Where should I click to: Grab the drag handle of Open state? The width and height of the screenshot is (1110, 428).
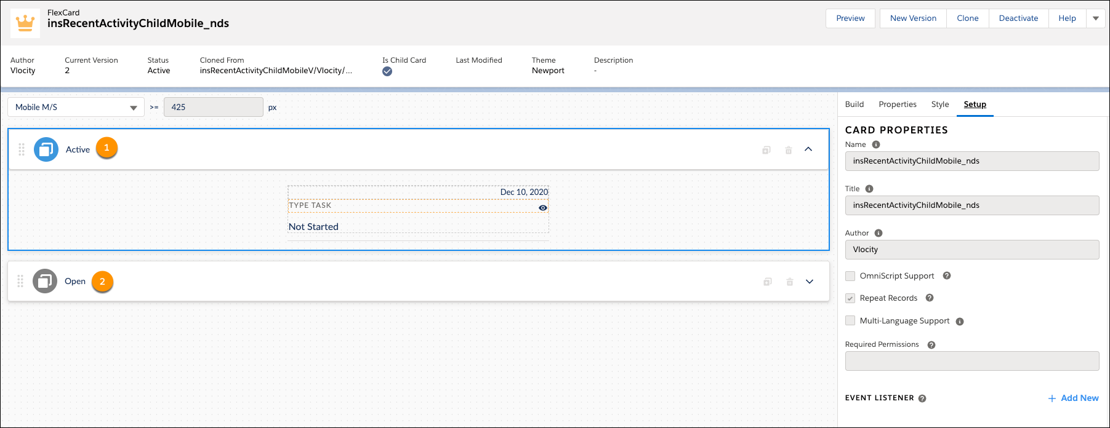click(20, 282)
